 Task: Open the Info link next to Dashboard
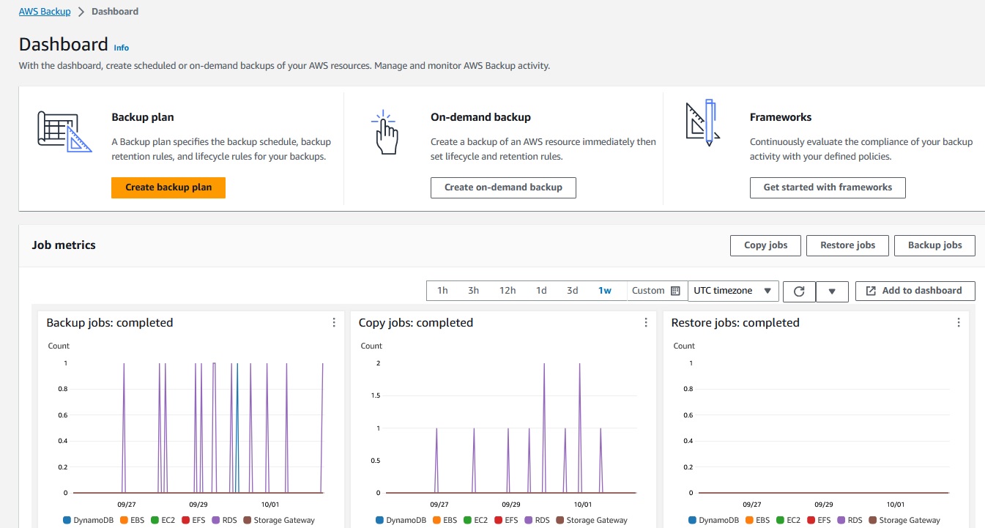122,48
